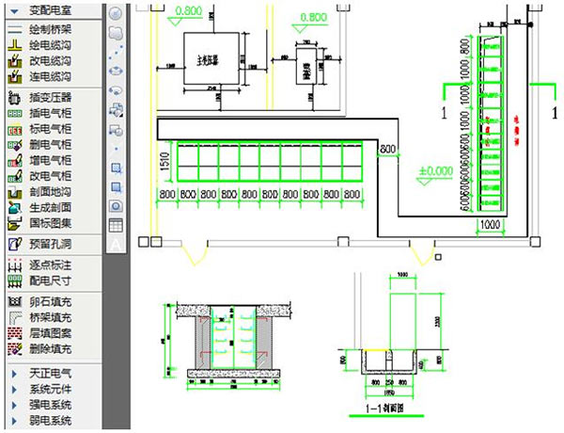Click the continuous orbit icon

point(116,90)
